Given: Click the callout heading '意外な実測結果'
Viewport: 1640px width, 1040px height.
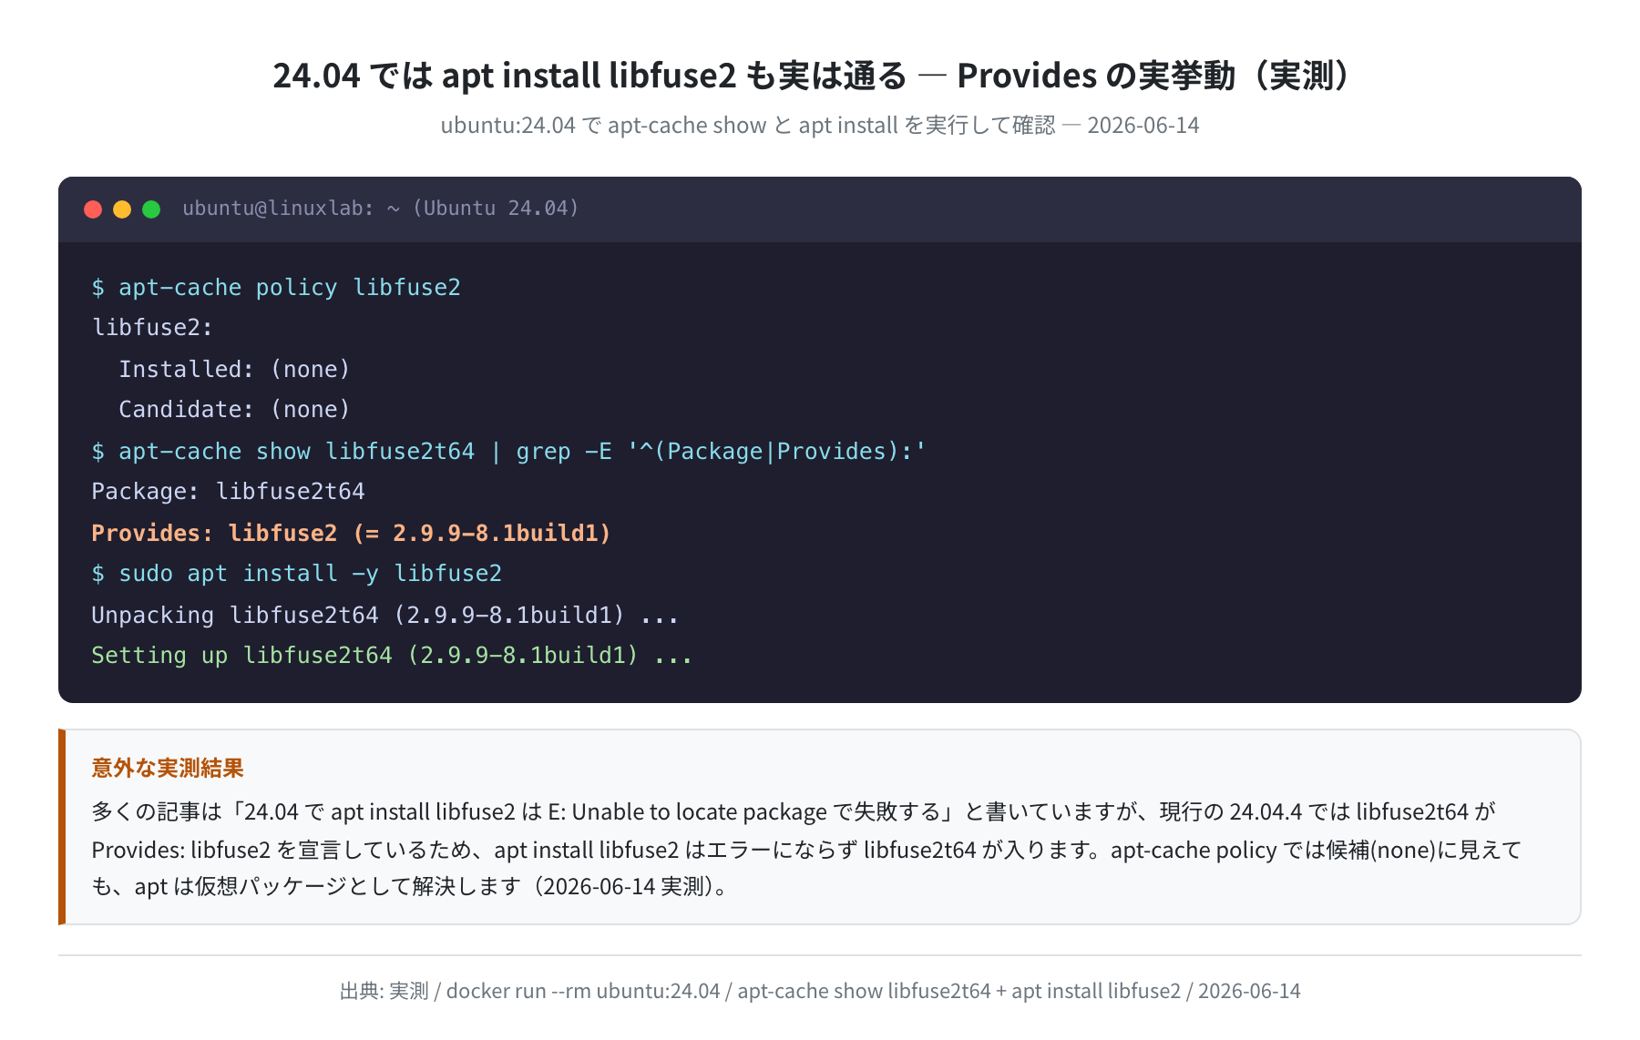Looking at the screenshot, I should (168, 768).
